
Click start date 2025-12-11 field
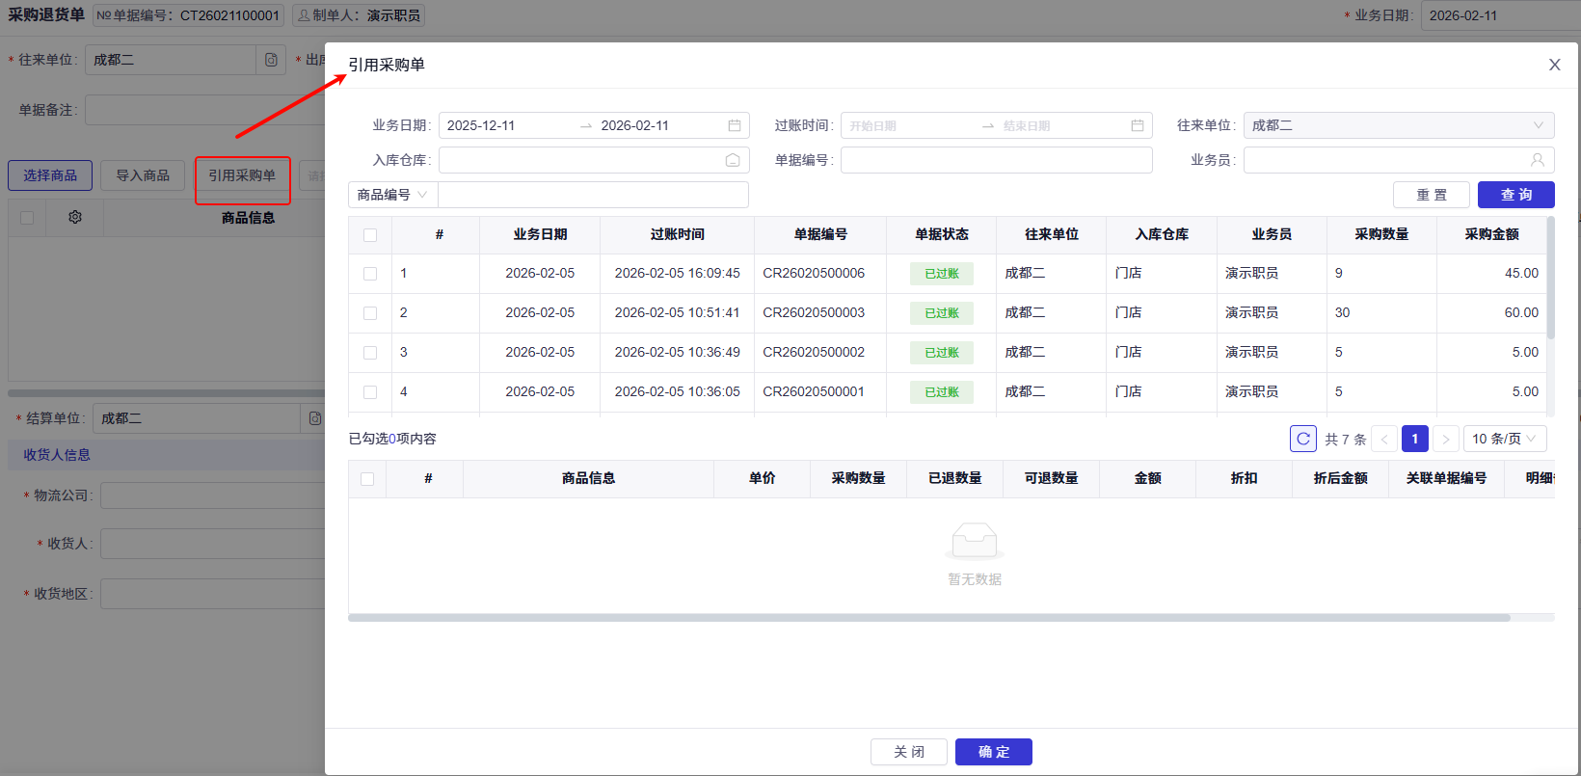(508, 125)
